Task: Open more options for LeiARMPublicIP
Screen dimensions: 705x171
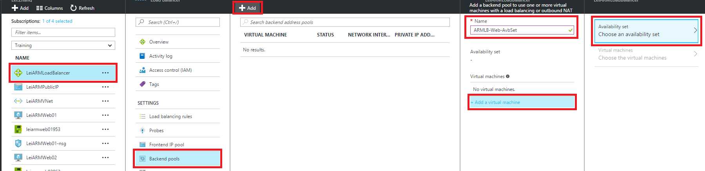Action: pos(105,87)
